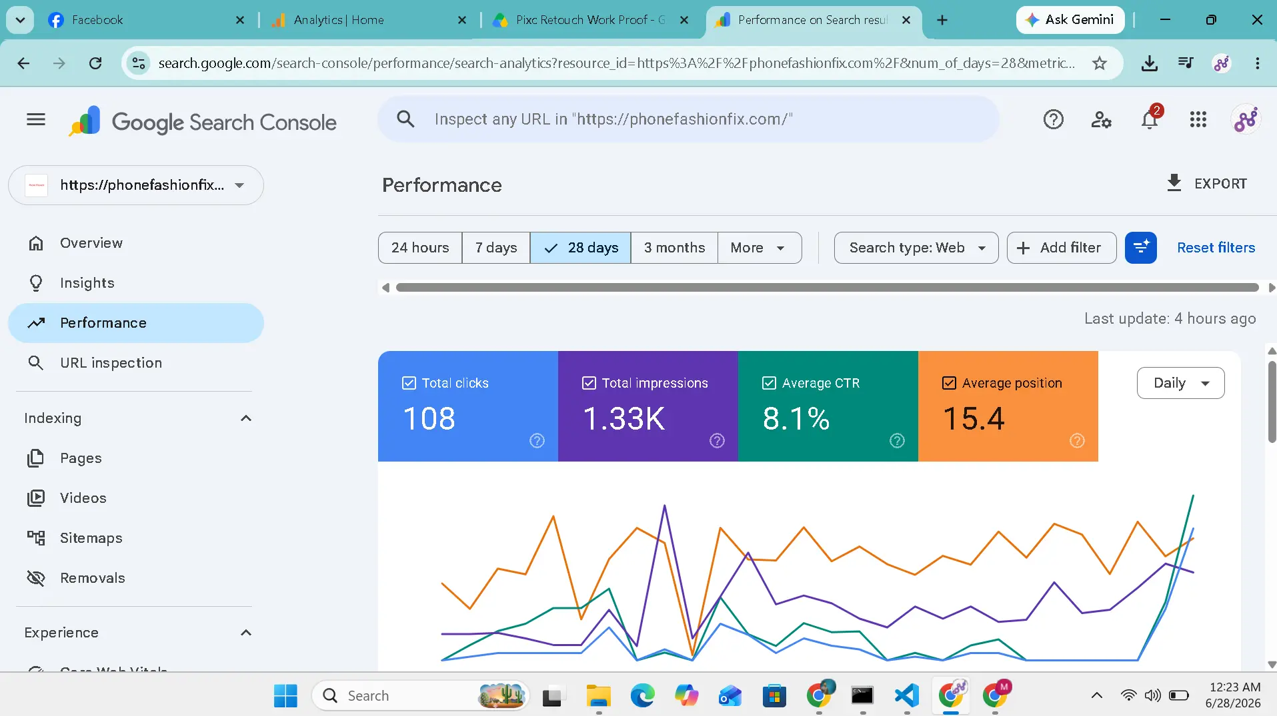Click the Windows taskbar Search box
1277x716 pixels.
[x=420, y=695]
